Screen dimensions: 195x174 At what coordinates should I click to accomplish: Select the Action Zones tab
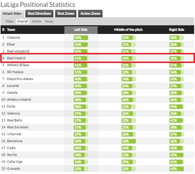coord(90,14)
